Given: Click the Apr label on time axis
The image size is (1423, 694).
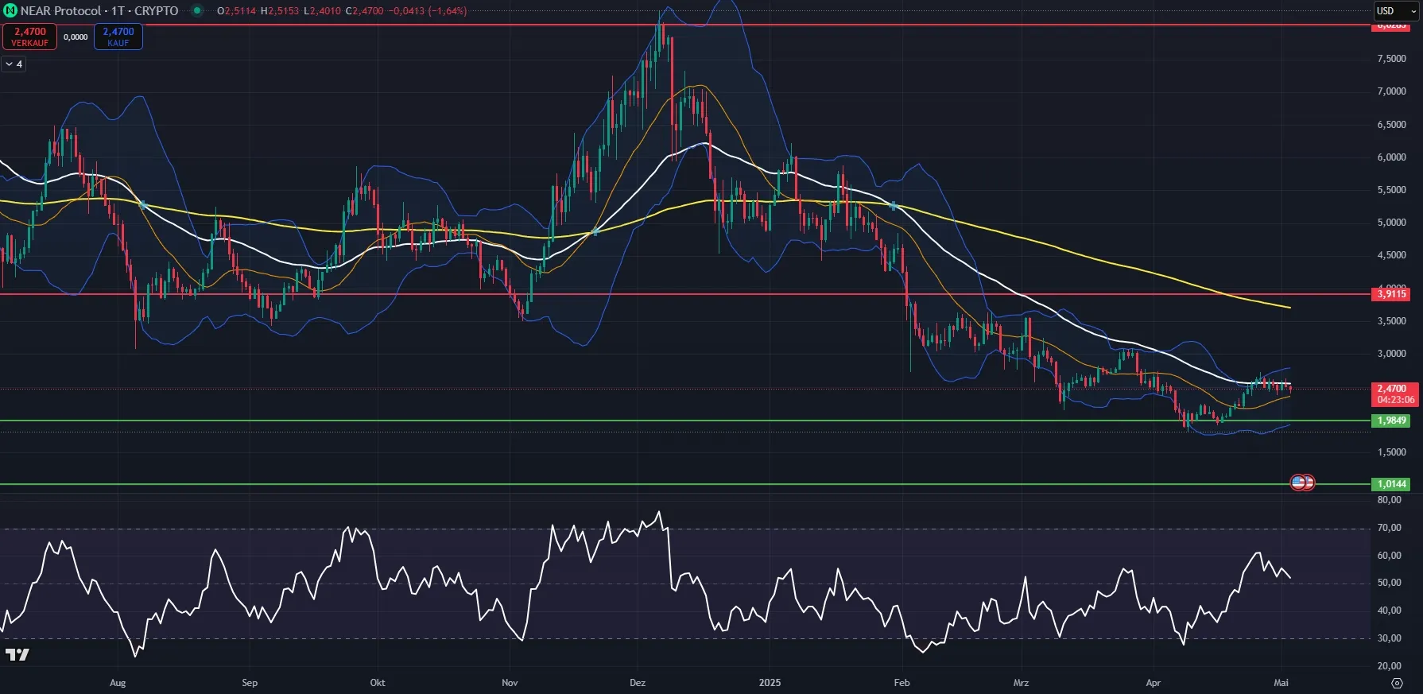Looking at the screenshot, I should coord(1153,683).
